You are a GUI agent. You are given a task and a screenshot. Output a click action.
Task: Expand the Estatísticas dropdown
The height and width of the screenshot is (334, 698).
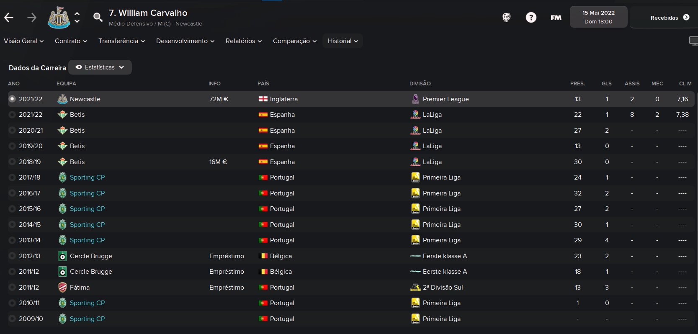(100, 67)
